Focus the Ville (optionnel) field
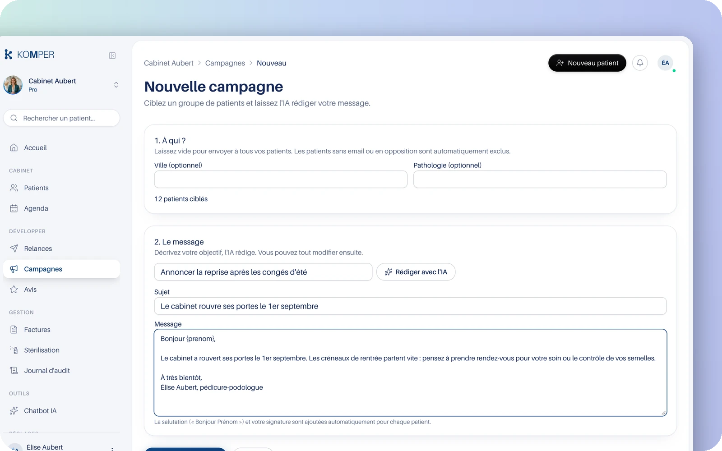 click(x=281, y=179)
